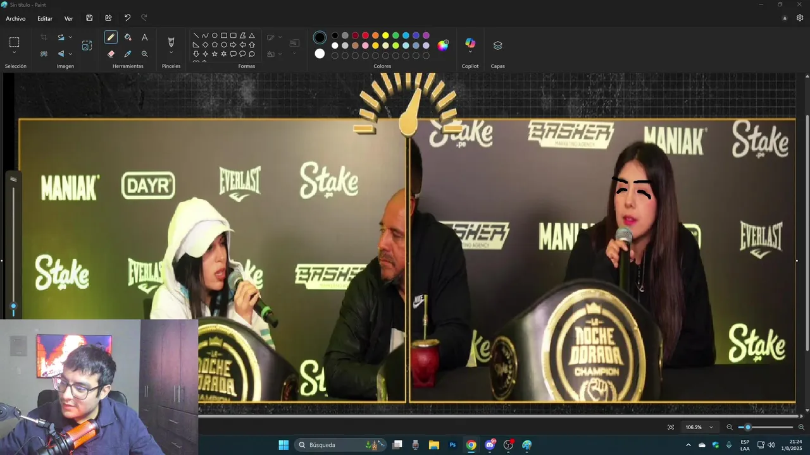Screen dimensions: 810x455
Task: Open Photoshop from the taskbar
Action: [x=452, y=445]
